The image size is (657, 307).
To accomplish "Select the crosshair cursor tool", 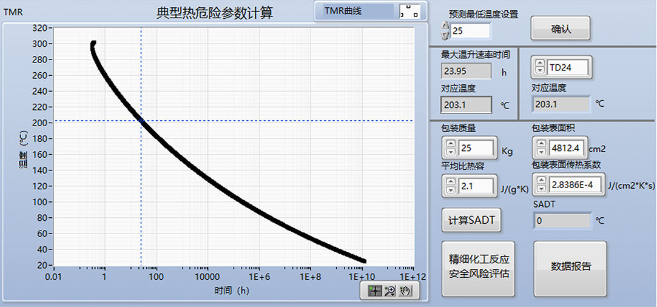I will pyautogui.click(x=375, y=291).
